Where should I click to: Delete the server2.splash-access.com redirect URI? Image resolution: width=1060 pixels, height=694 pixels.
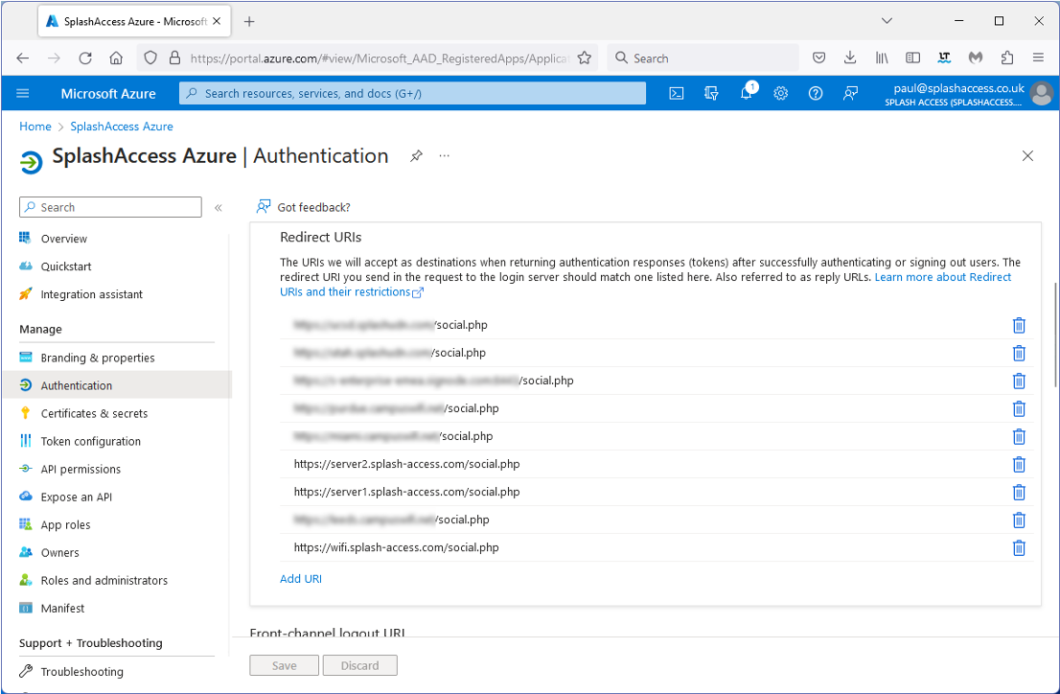1019,465
